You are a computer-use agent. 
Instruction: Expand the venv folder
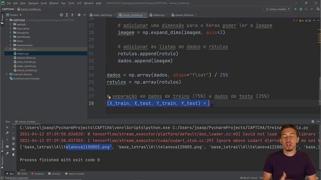(11, 49)
